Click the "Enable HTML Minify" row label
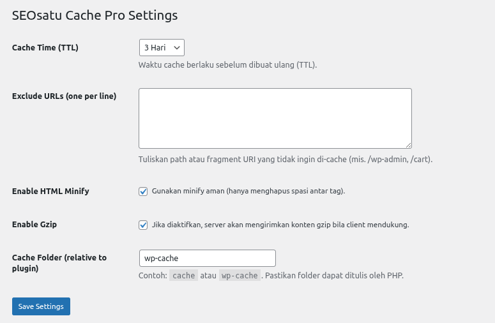This screenshot has height=323, width=495. [50, 192]
